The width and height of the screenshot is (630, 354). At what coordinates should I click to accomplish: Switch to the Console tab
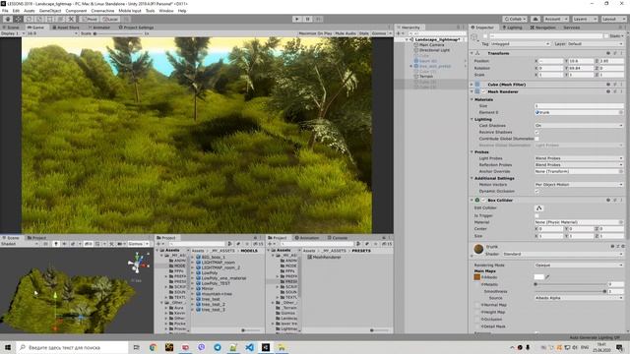[337, 238]
